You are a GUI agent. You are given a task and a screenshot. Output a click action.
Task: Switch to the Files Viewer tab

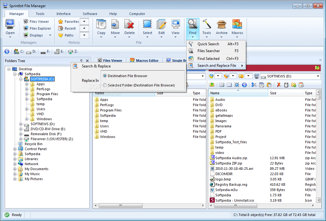(110, 61)
